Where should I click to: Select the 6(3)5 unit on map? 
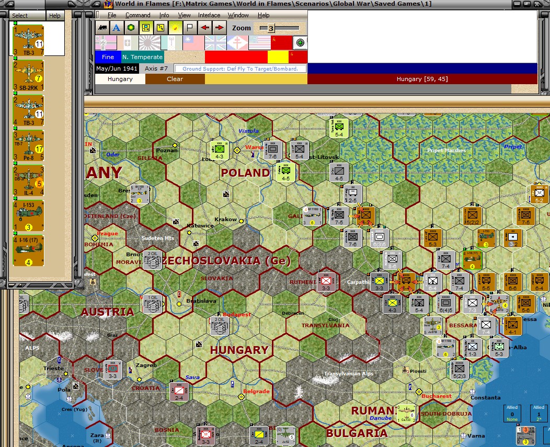coord(379,238)
